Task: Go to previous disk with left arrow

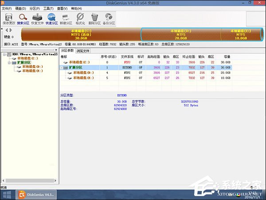Action: click(x=6, y=30)
